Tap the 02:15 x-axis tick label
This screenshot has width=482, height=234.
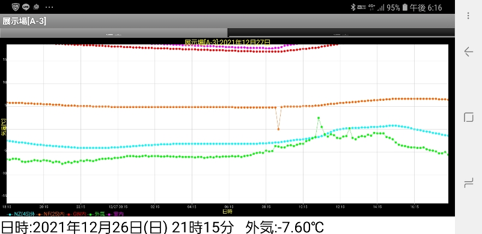pos(155,206)
